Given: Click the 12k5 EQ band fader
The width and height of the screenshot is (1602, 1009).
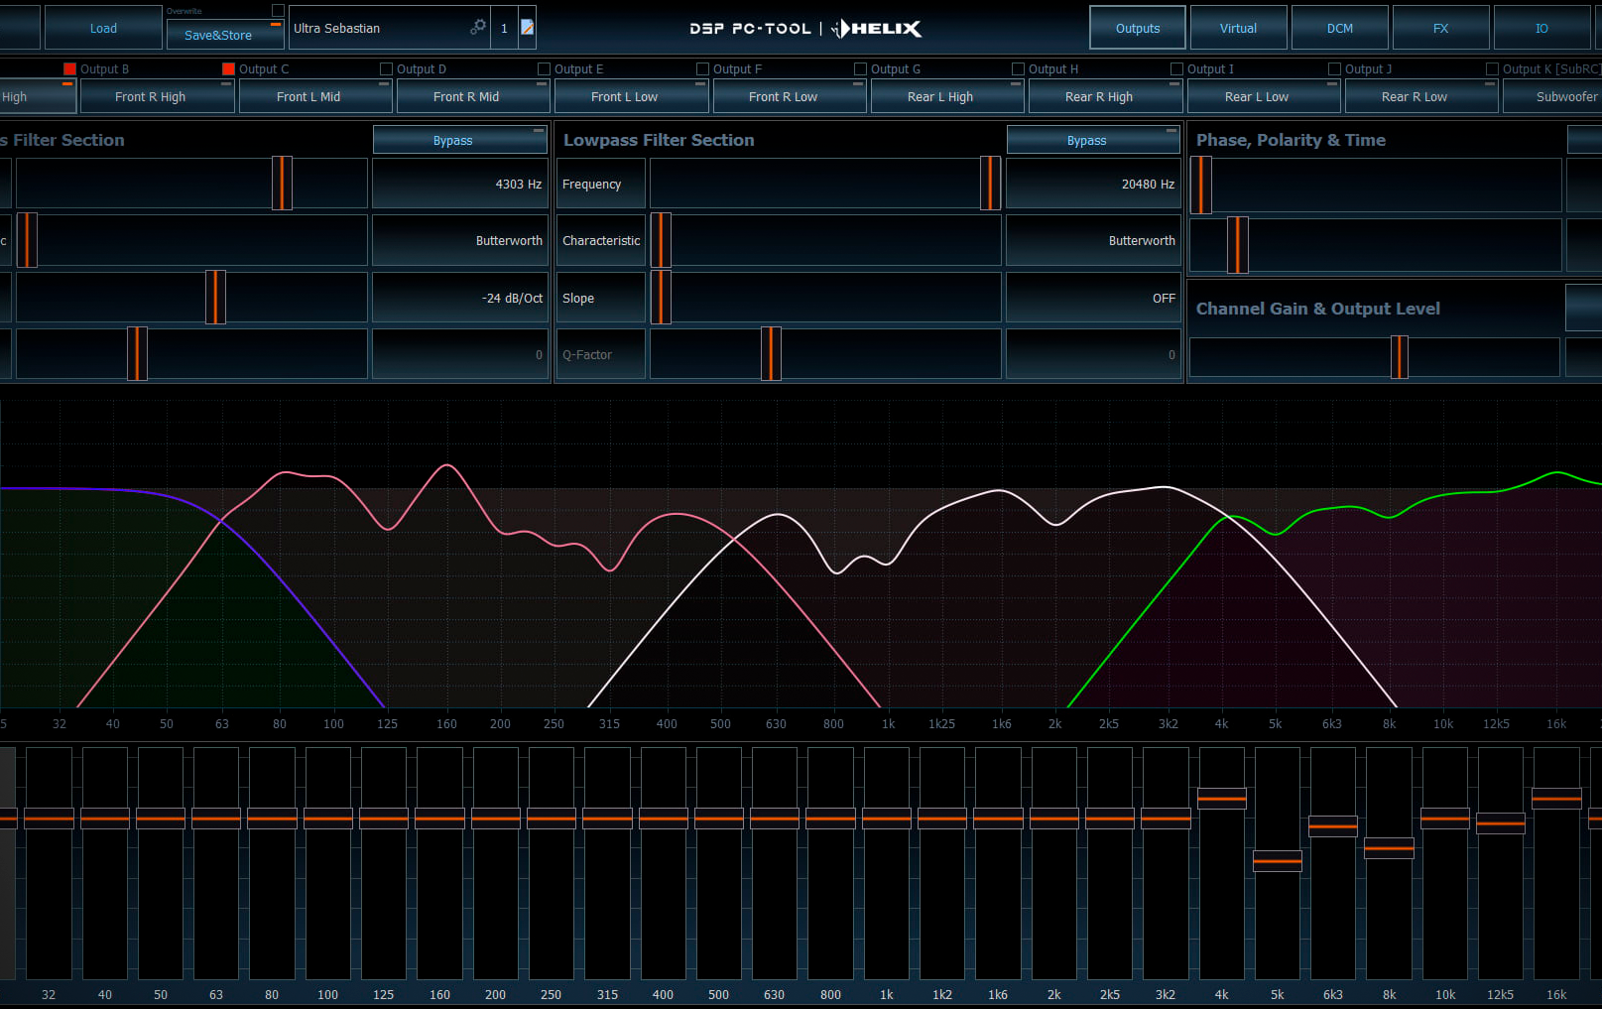Looking at the screenshot, I should pos(1500,822).
